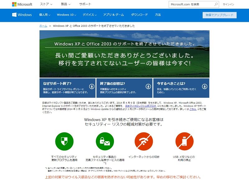Screen dimensions: 249x182
Task: Click セキュリティ製品の定義ファイル延長サービスの適用 label
Action: [x=105, y=160]
